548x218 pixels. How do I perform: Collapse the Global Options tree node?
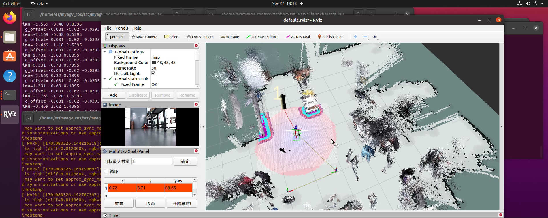point(105,52)
